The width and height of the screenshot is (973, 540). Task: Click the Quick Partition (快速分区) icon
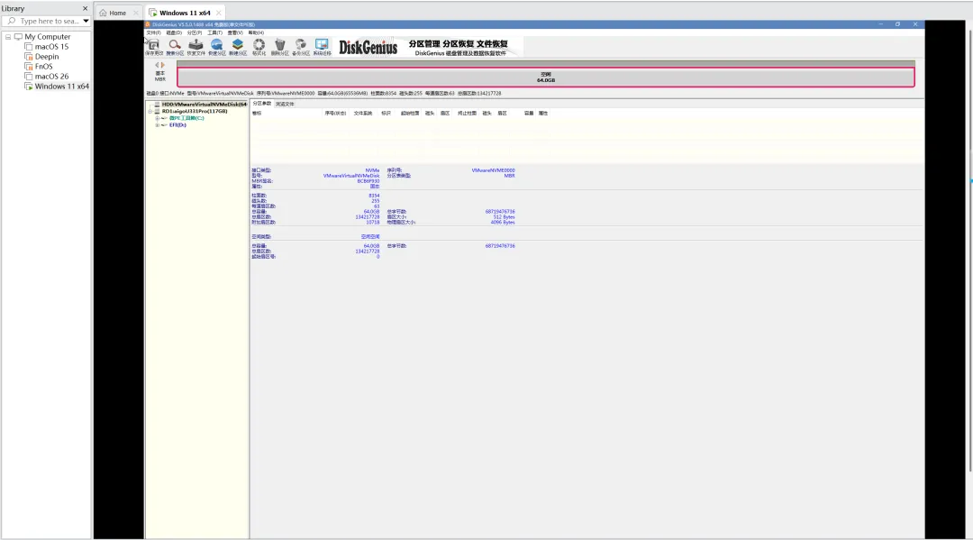pyautogui.click(x=216, y=45)
